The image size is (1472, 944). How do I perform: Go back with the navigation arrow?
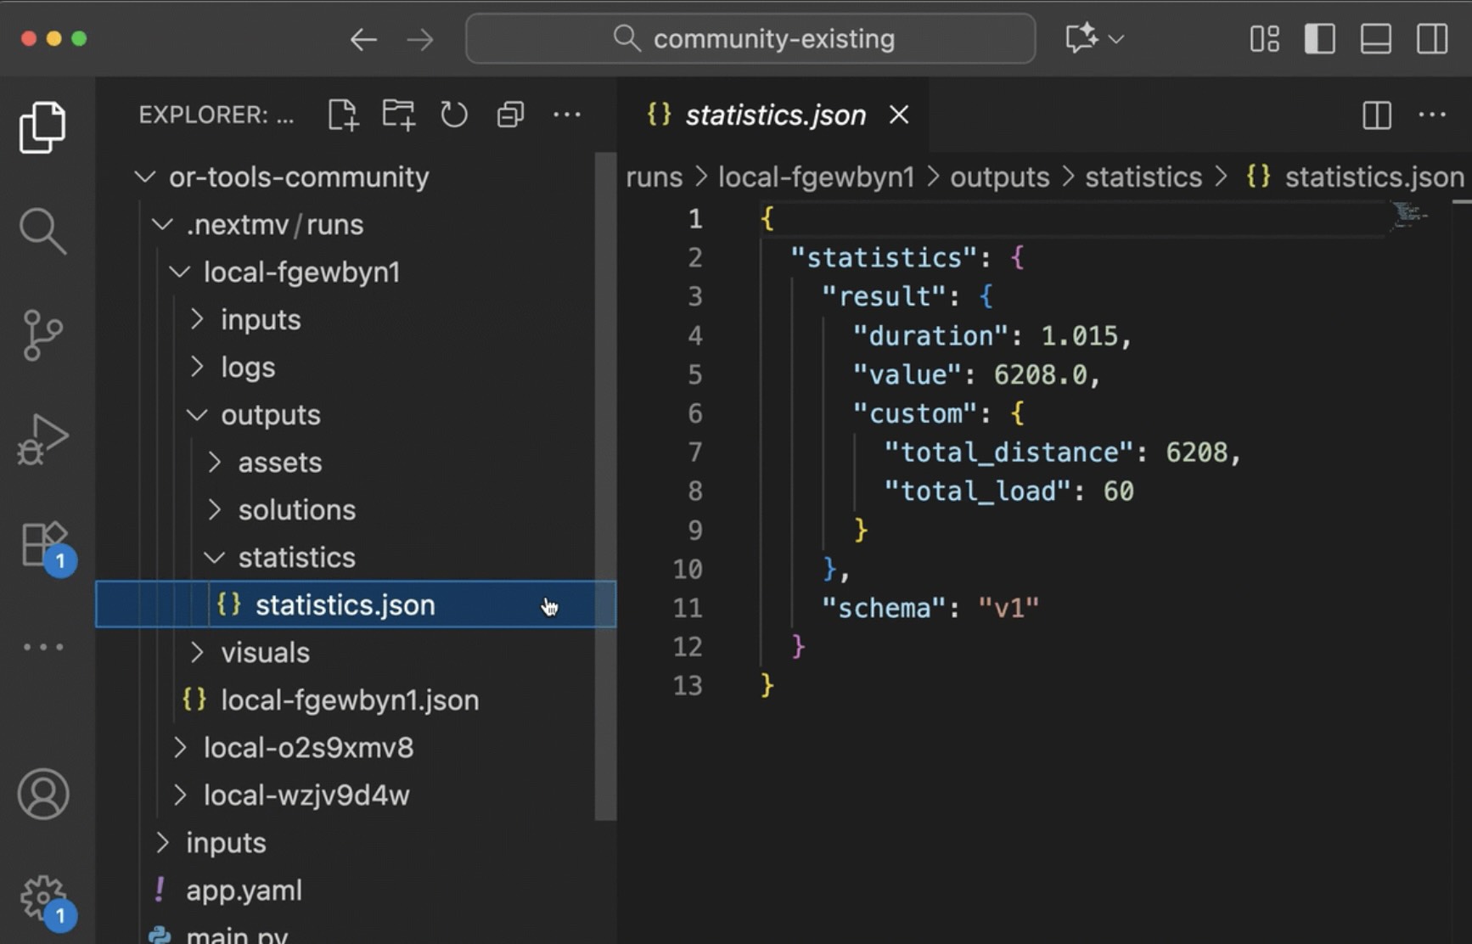pos(363,39)
